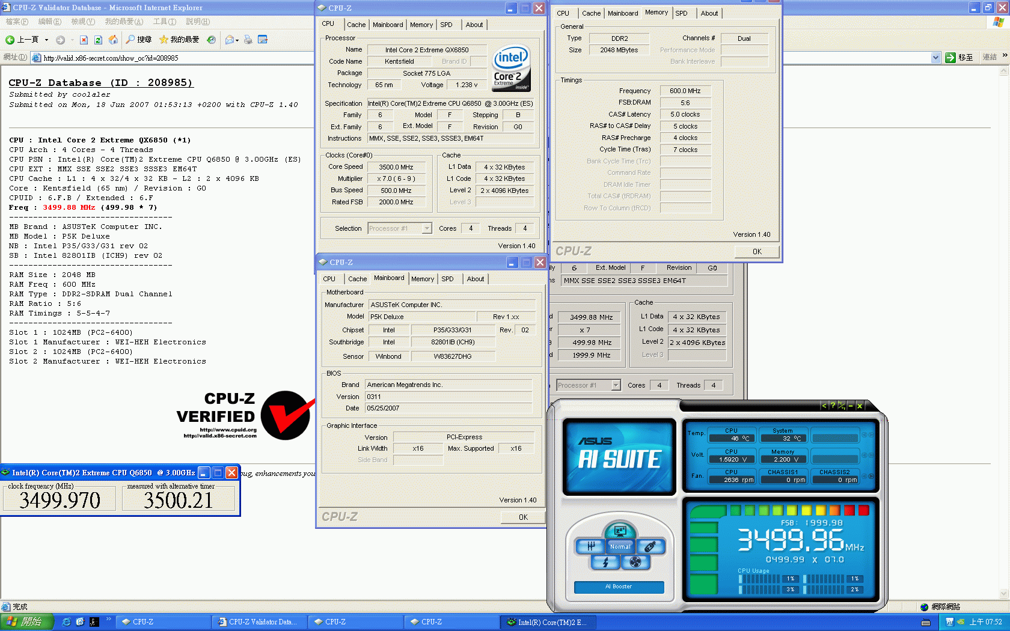1010x631 pixels.
Task: Toggle the AI Suite Celsius/Fahrenheit unit icon
Action: click(841, 406)
